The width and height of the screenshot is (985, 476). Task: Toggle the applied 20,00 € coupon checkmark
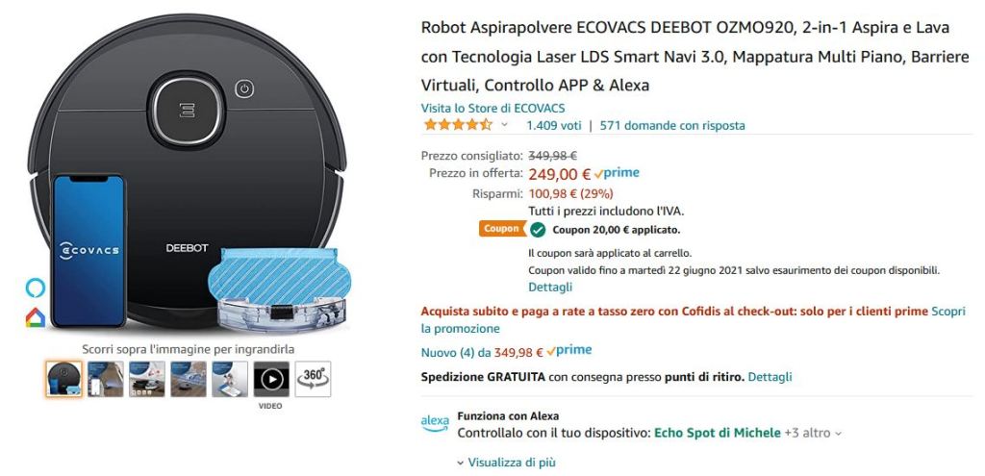(x=538, y=230)
